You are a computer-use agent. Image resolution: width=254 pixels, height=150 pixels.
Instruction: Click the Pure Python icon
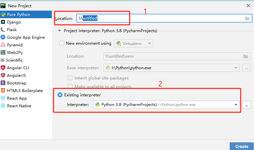point(3,15)
